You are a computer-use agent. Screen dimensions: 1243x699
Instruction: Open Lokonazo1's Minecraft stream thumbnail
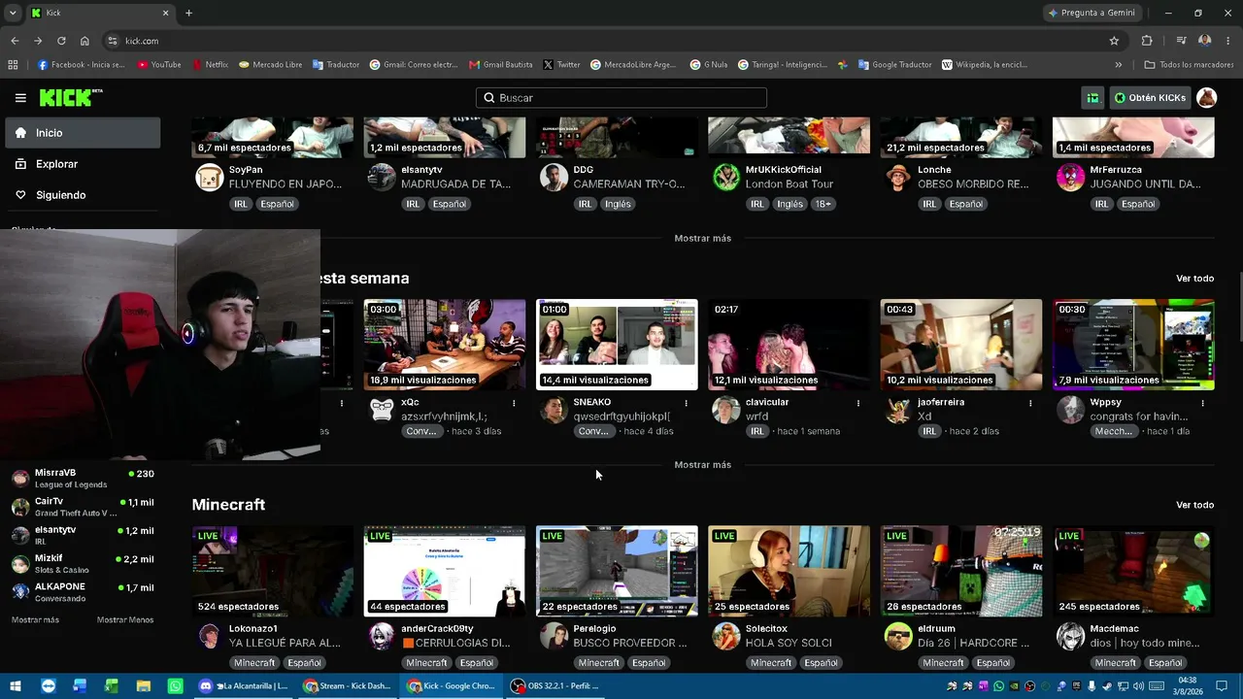273,571
